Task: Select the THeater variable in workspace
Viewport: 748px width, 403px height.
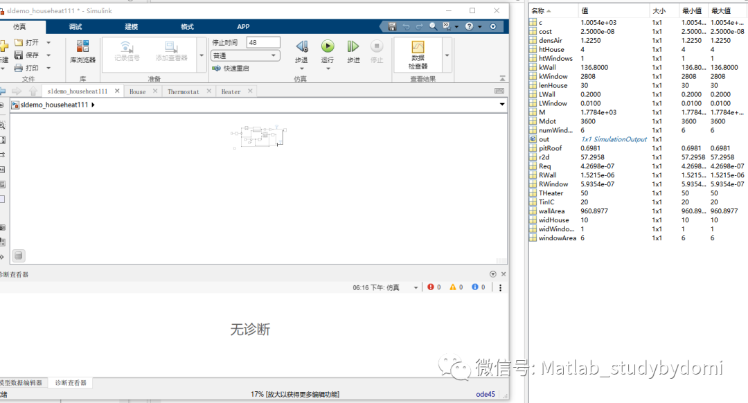Action: pos(551,193)
